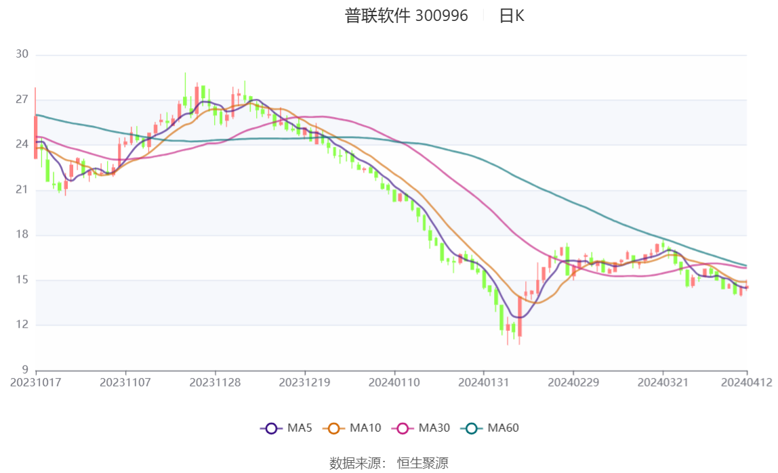Click the y-axis value 18
The width and height of the screenshot is (778, 473).
tap(22, 234)
